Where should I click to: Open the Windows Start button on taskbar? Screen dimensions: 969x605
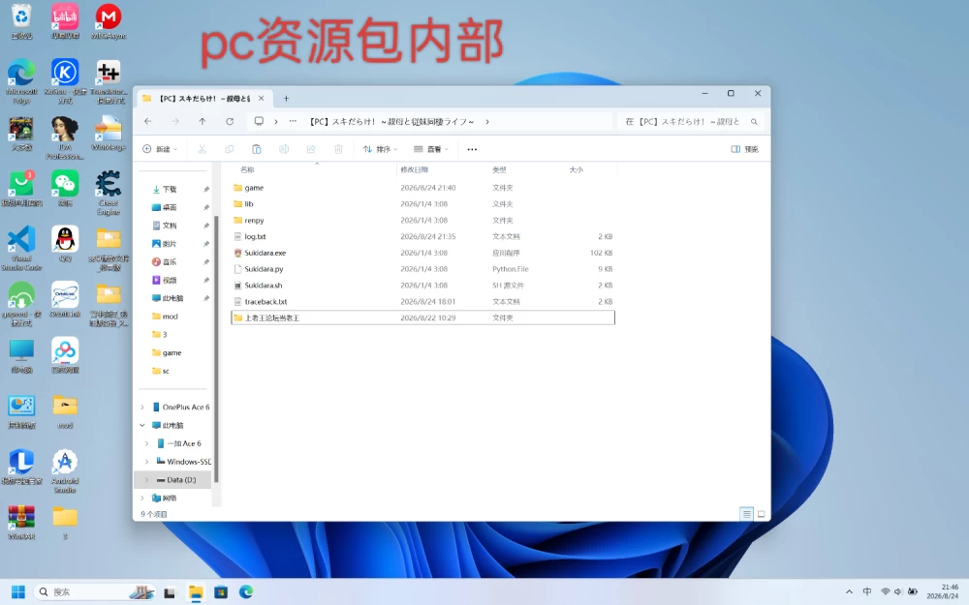[x=18, y=592]
